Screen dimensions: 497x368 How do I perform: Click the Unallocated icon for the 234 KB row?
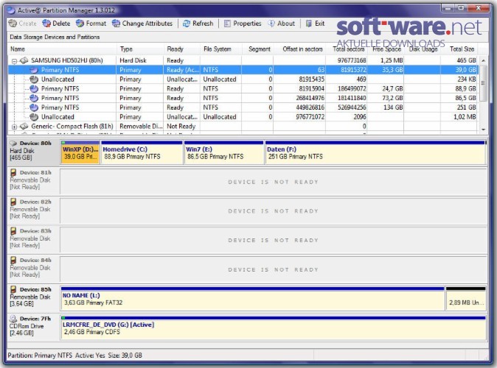click(34, 79)
